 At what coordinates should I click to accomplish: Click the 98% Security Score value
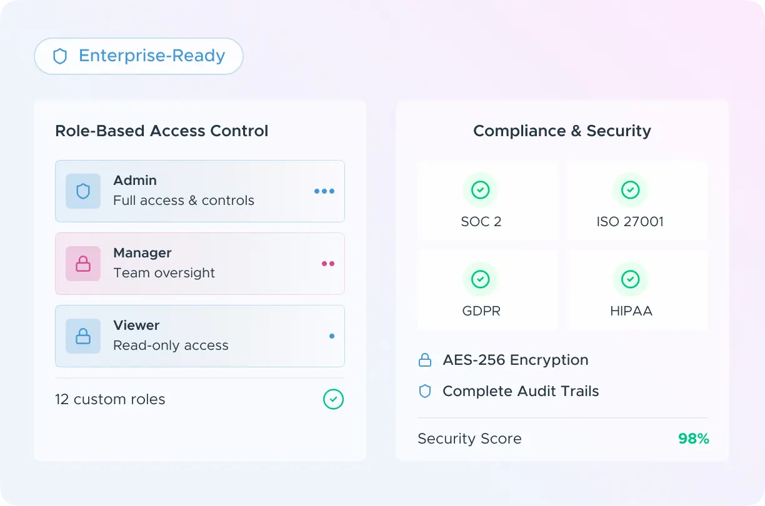(x=693, y=439)
